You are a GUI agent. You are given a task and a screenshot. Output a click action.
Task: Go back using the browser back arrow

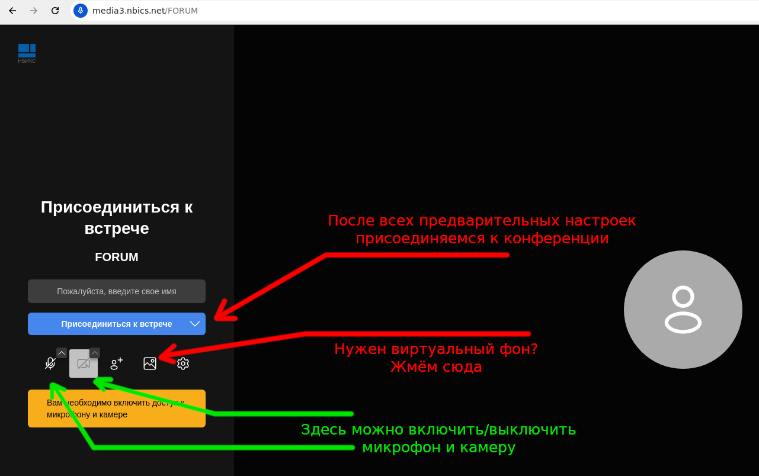(12, 11)
